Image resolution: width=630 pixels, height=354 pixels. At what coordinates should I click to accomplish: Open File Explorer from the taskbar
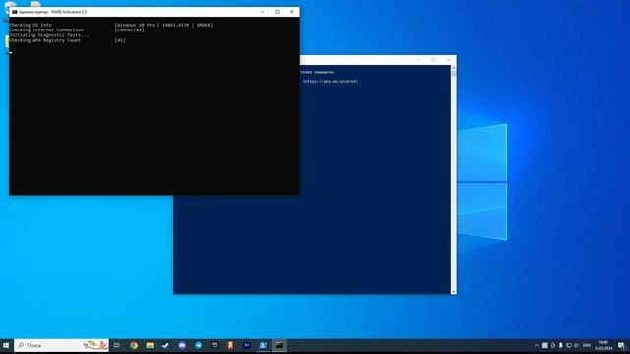[x=150, y=345]
